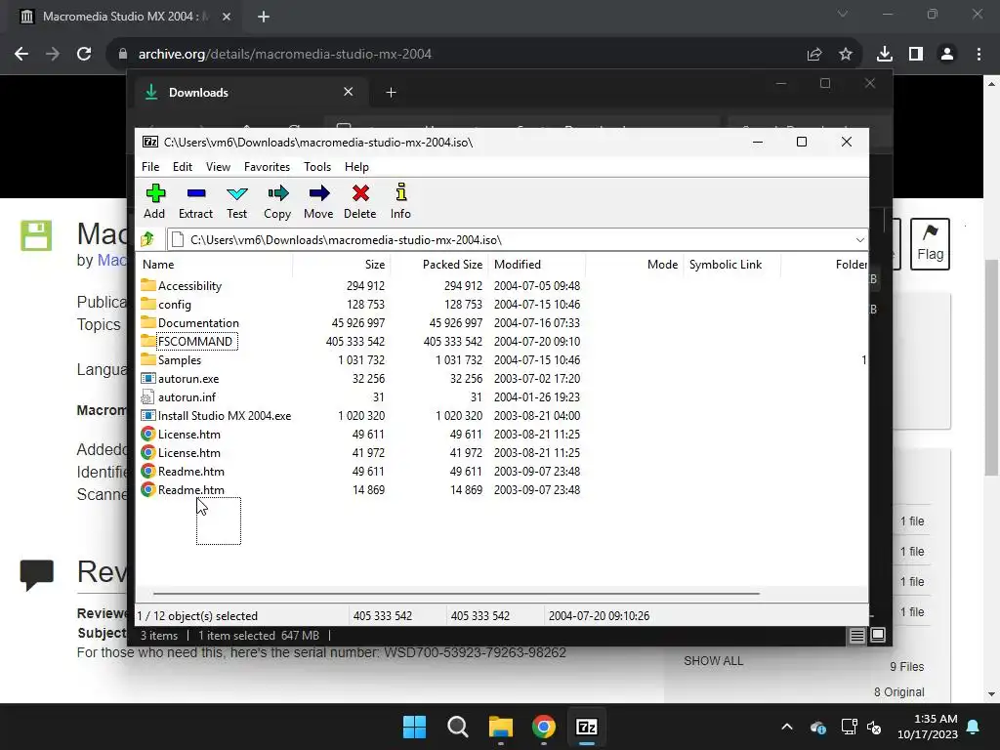Close the Downloads Explorer tab
The image size is (1000, 750).
click(x=349, y=92)
